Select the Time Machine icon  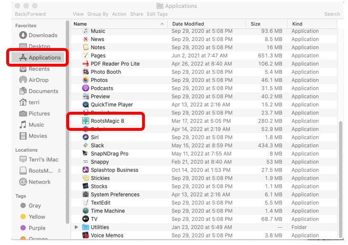click(x=86, y=211)
